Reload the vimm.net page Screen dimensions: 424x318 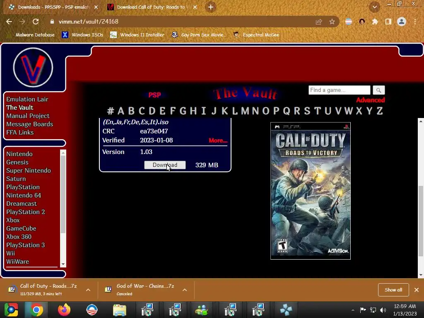pyautogui.click(x=36, y=22)
